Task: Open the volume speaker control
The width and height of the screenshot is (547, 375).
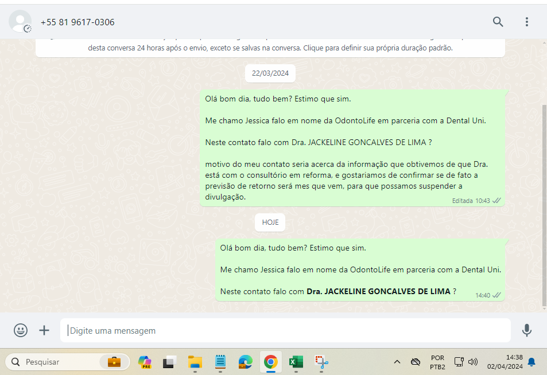Action: (473, 362)
